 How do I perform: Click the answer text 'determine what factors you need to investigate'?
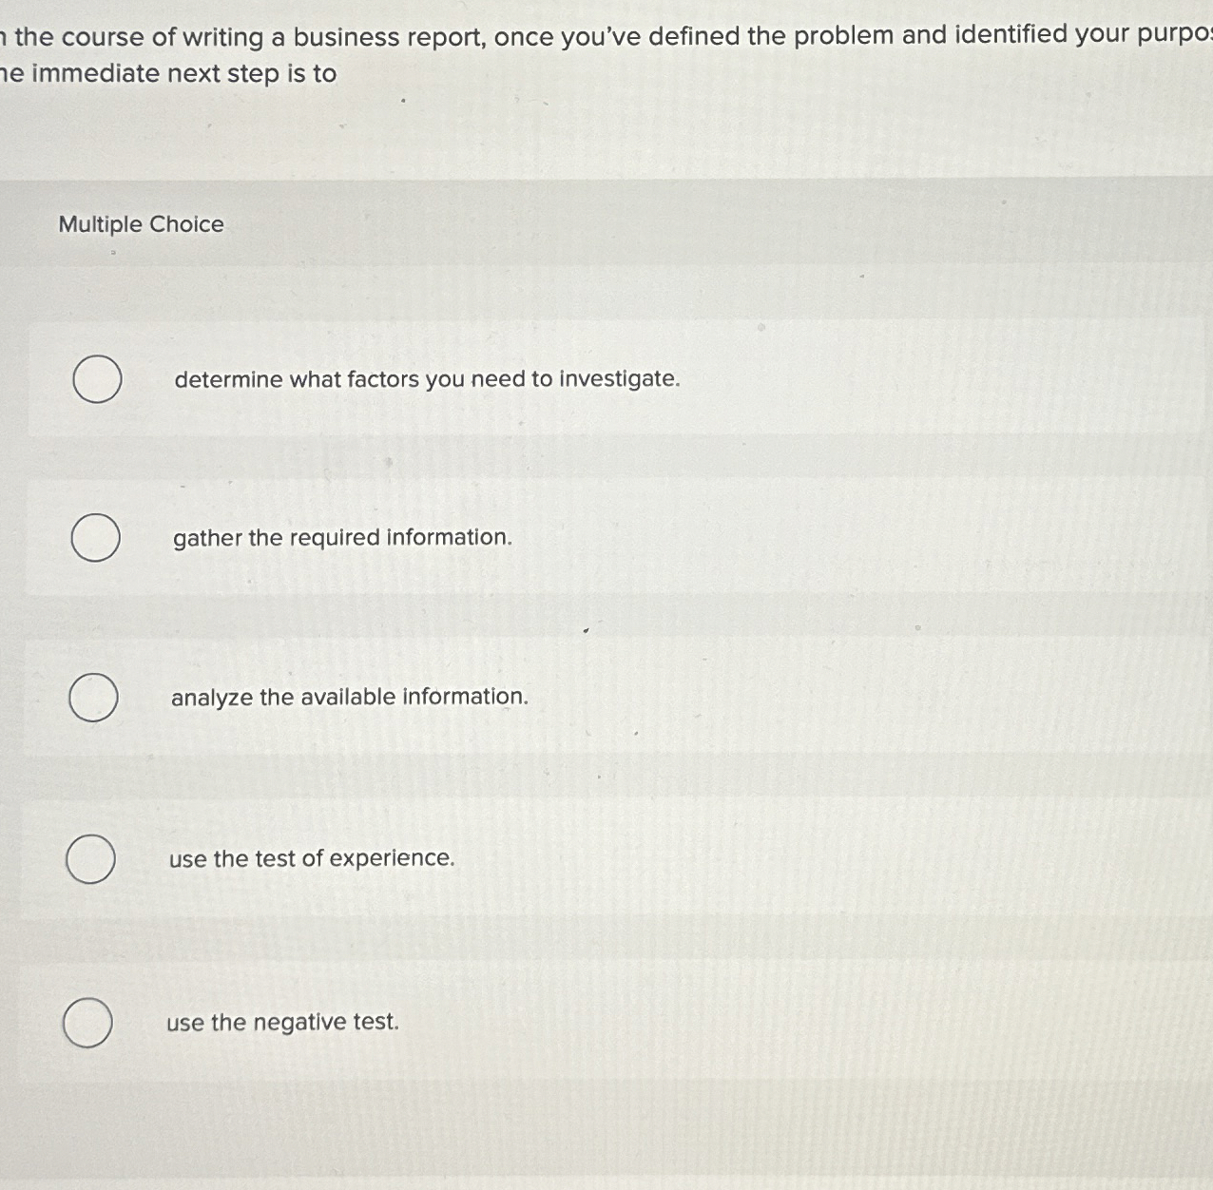(427, 379)
